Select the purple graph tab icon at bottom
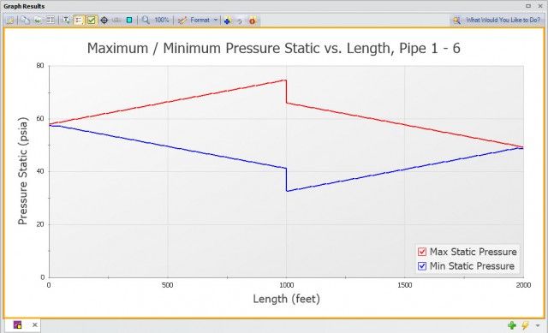 coord(17,324)
